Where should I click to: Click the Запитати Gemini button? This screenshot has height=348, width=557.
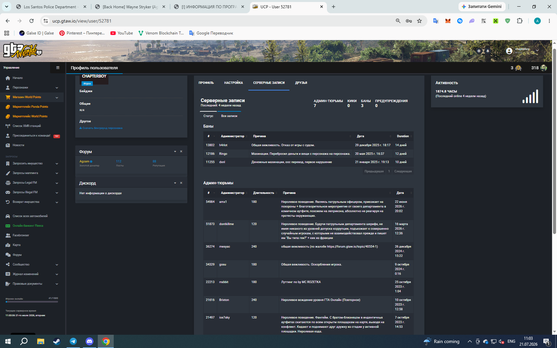click(482, 7)
